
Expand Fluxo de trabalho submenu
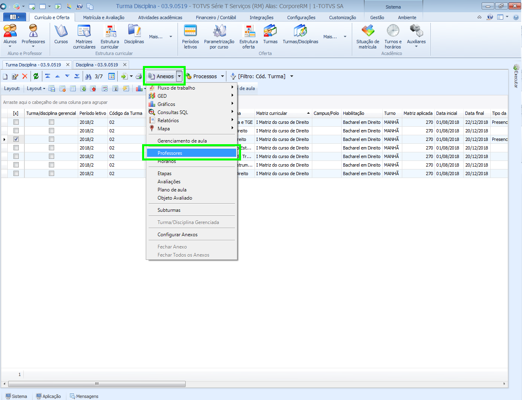pos(191,88)
